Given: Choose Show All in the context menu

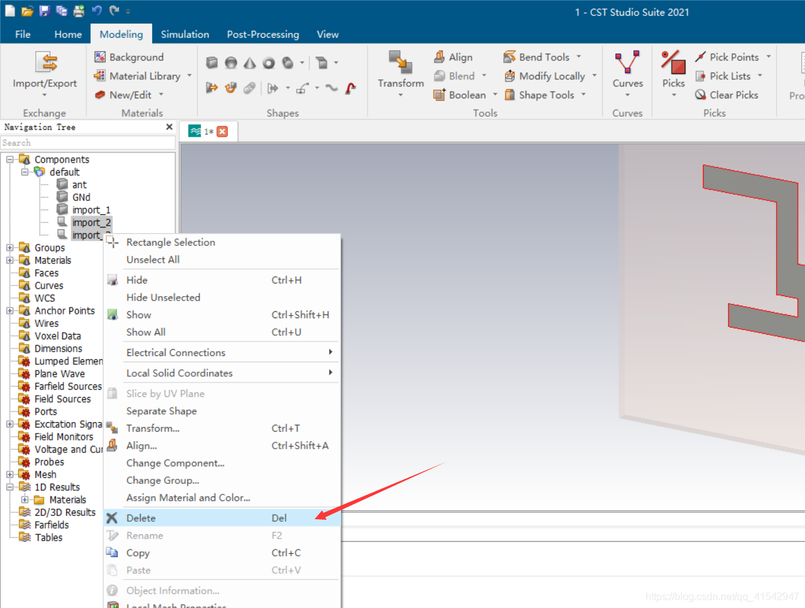Looking at the screenshot, I should [222, 332].
